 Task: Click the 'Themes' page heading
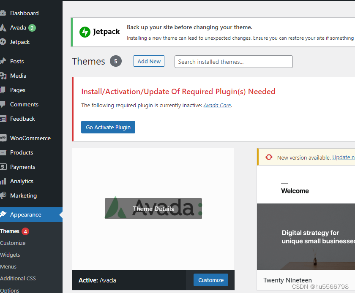88,61
